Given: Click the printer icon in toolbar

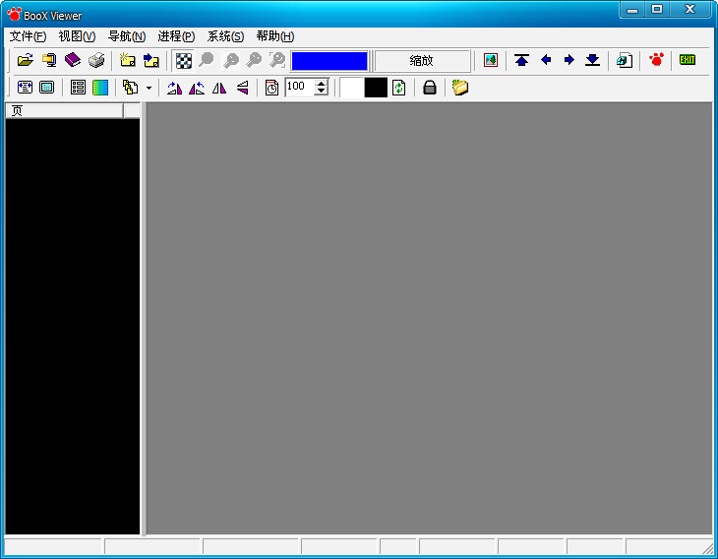Looking at the screenshot, I should (96, 60).
